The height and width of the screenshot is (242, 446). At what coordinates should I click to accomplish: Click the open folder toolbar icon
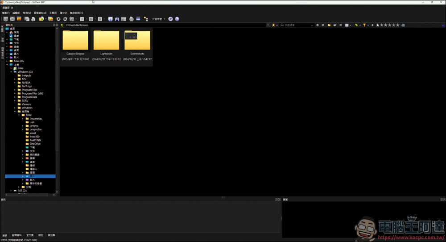click(x=41, y=19)
